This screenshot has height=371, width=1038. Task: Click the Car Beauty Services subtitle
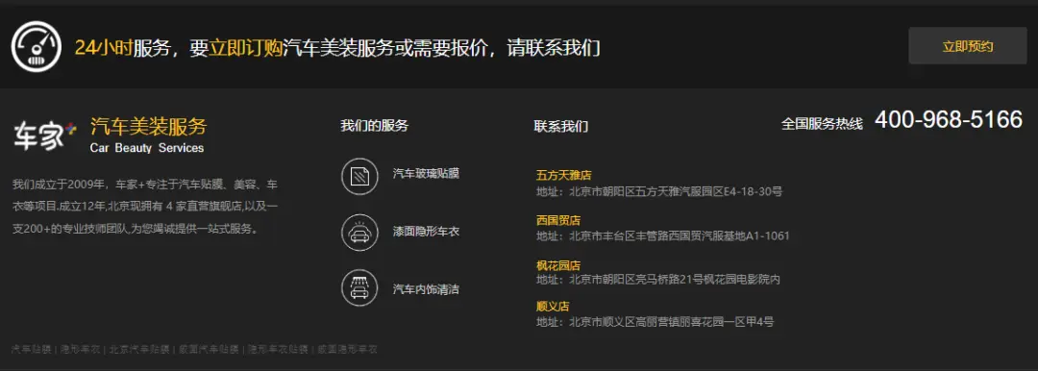(147, 148)
